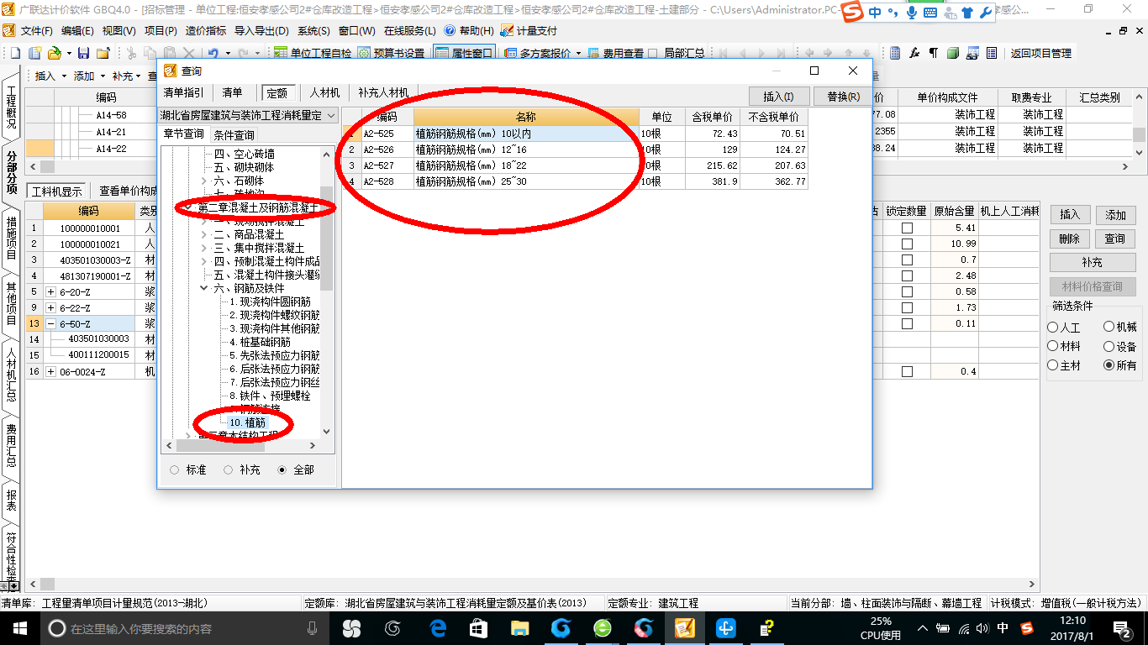
Task: Select 设备 filter radio button
Action: click(1109, 346)
